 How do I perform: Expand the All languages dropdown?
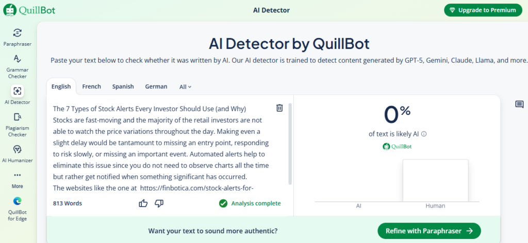point(185,86)
